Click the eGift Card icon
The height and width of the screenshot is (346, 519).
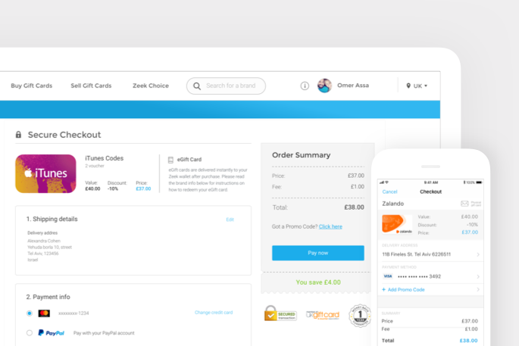(x=170, y=160)
